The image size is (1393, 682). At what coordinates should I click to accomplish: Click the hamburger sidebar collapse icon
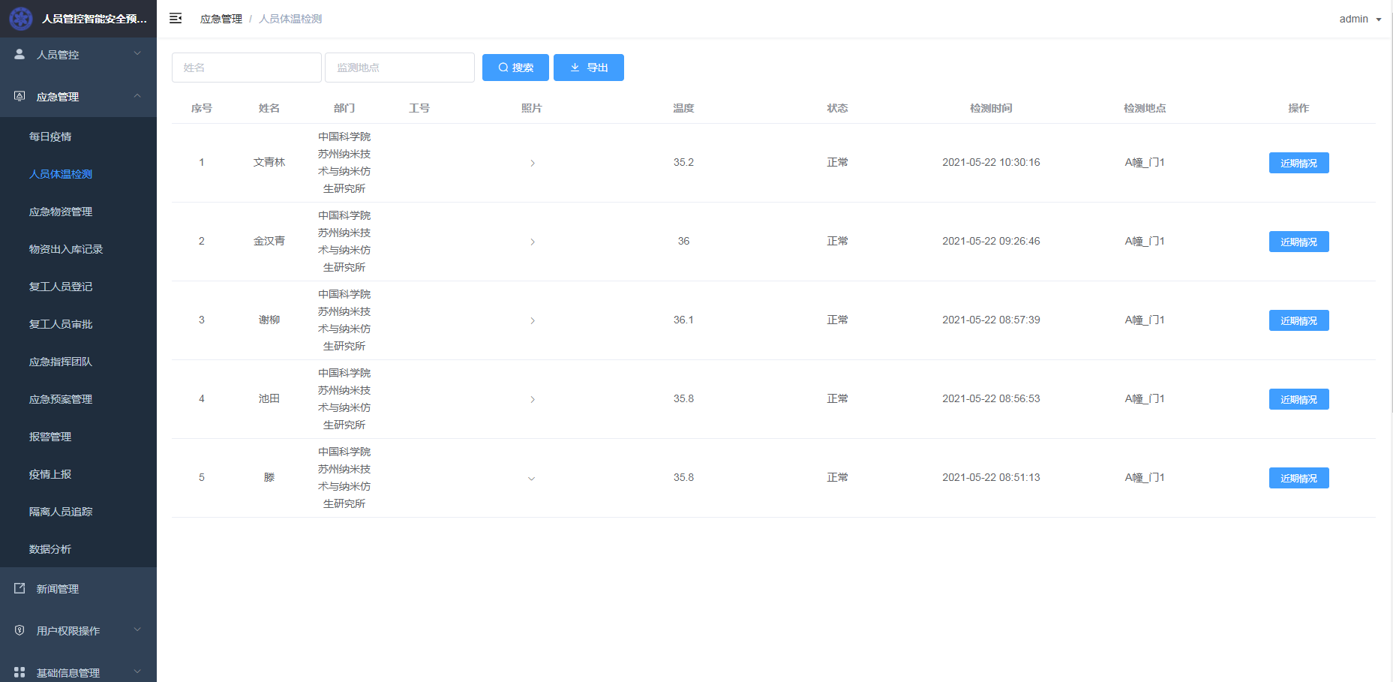point(176,19)
